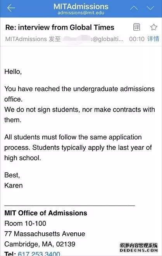
Task: Tap the Hello, greeting line
Action: tap(13, 72)
